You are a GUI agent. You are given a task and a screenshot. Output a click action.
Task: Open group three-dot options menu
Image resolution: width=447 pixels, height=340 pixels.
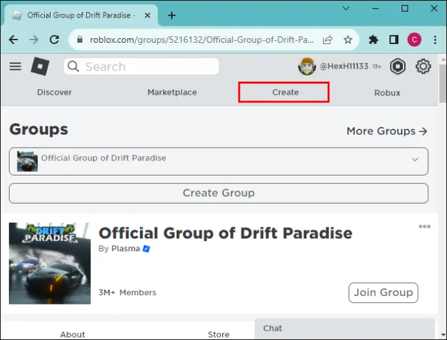(x=424, y=226)
